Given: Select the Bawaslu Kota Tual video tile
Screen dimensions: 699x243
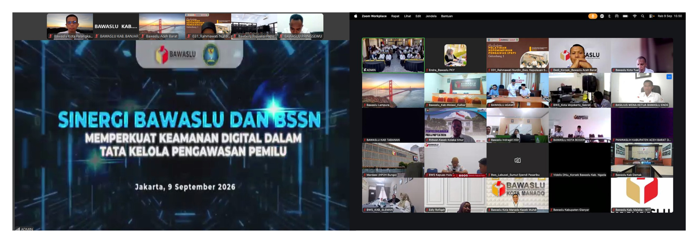Looking at the screenshot, I should click(x=642, y=55).
